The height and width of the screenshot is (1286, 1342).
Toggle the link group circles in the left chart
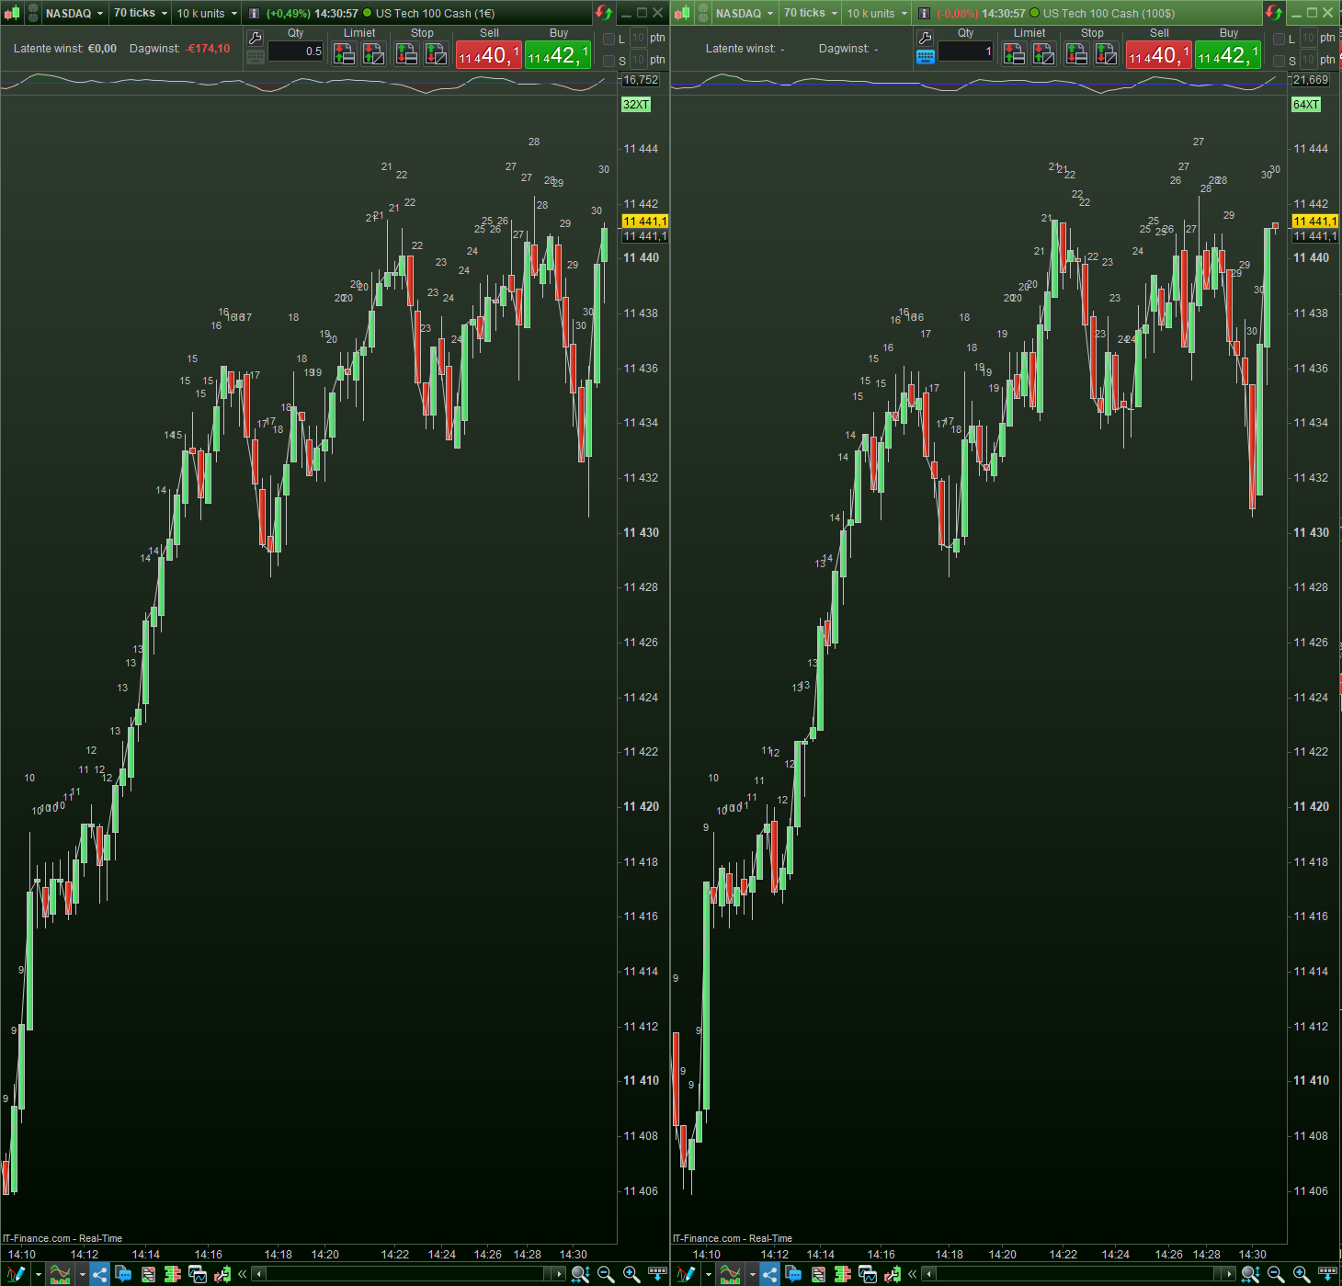click(x=33, y=13)
